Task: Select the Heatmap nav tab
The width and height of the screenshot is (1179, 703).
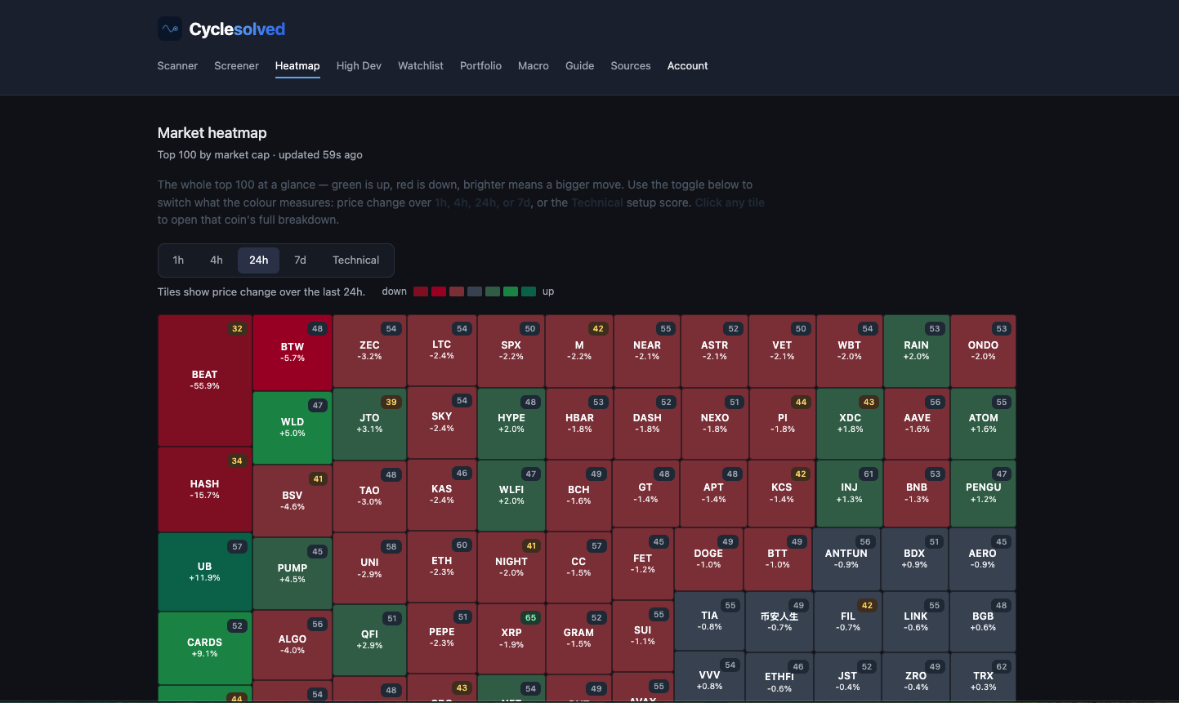Action: [x=297, y=65]
